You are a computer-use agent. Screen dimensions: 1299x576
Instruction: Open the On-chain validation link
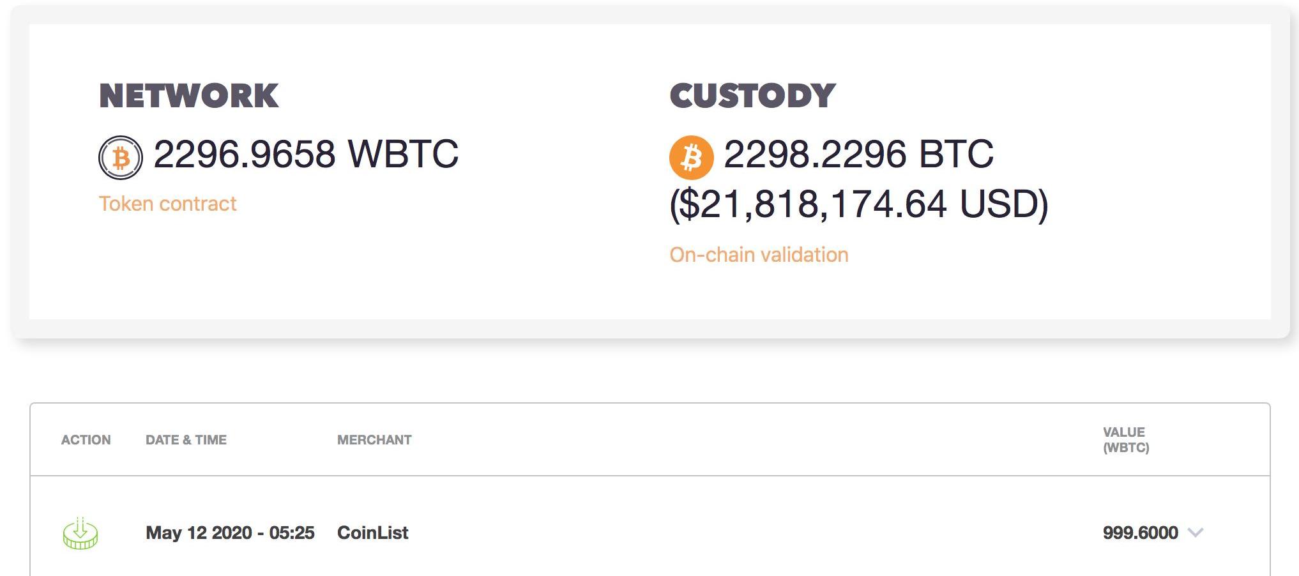[759, 255]
